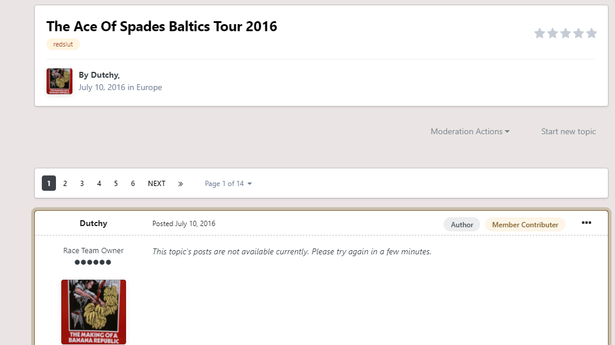This screenshot has height=345, width=615.
Task: Go to page 2 of topic
Action: coord(65,184)
